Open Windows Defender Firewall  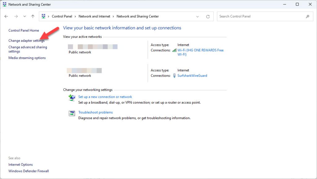pos(28,171)
